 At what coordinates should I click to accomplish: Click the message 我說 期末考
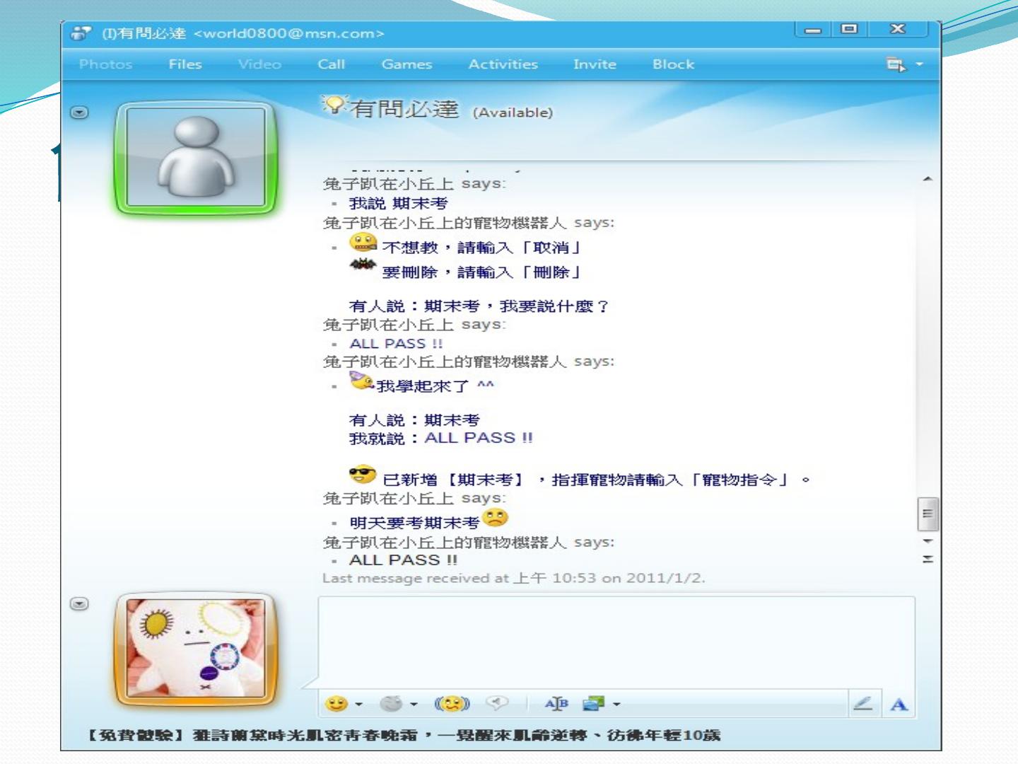point(399,204)
